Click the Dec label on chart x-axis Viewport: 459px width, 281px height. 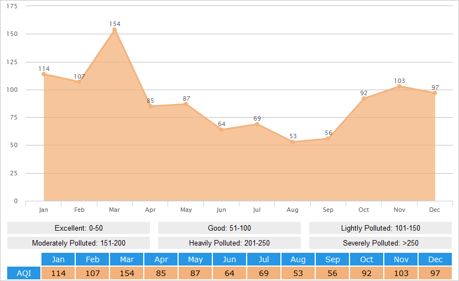[435, 210]
